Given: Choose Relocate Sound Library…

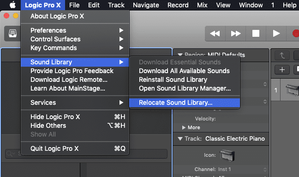Looking at the screenshot, I should (x=185, y=103).
